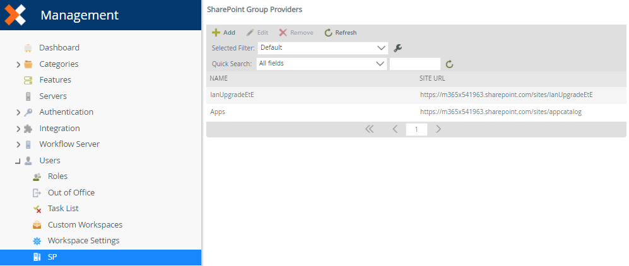Screen dimensions: 629x266
Task: Click the Custom Workspaces icon
Action: (37, 225)
